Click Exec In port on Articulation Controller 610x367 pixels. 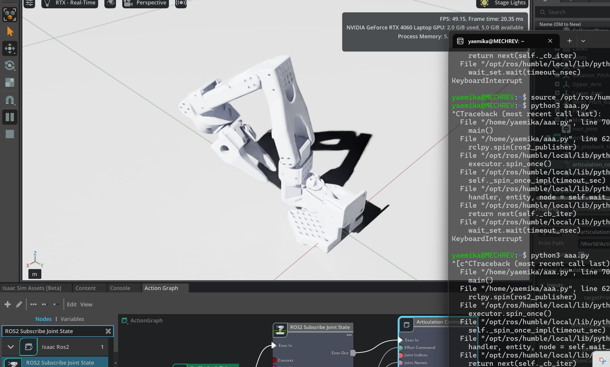pyautogui.click(x=400, y=340)
